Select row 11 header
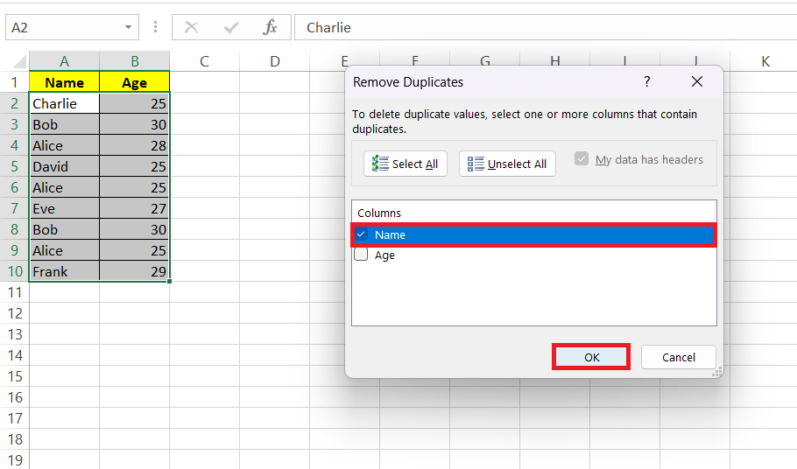 coord(14,292)
